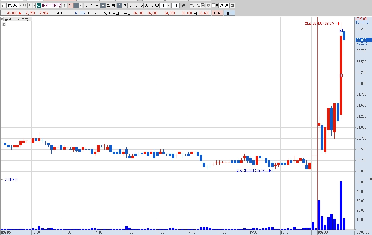372x235 pixels.
Task: Click the add indicator icon beside 901
Action: click(x=192, y=5)
